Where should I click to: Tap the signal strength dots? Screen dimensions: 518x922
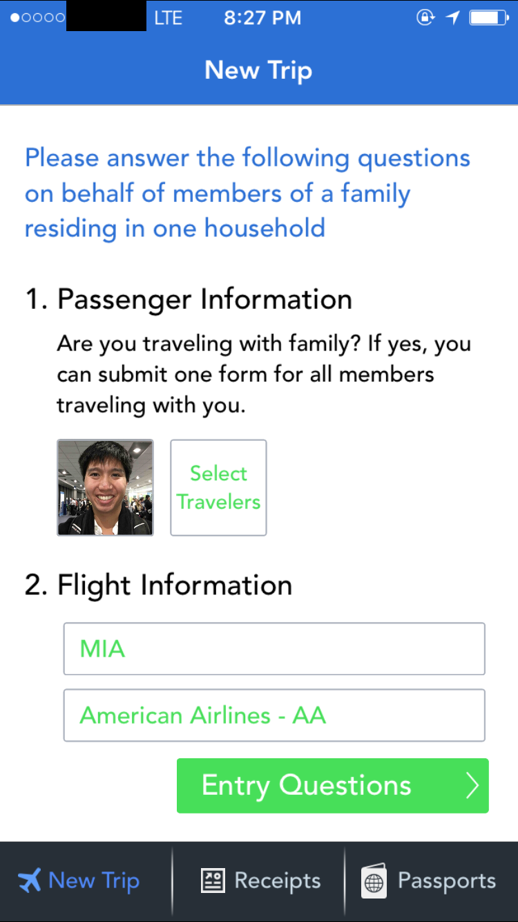pyautogui.click(x=37, y=18)
